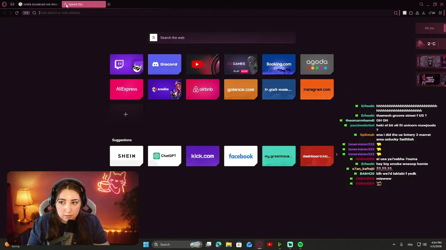Open the Outlook mail taskbar icon

(x=249, y=244)
